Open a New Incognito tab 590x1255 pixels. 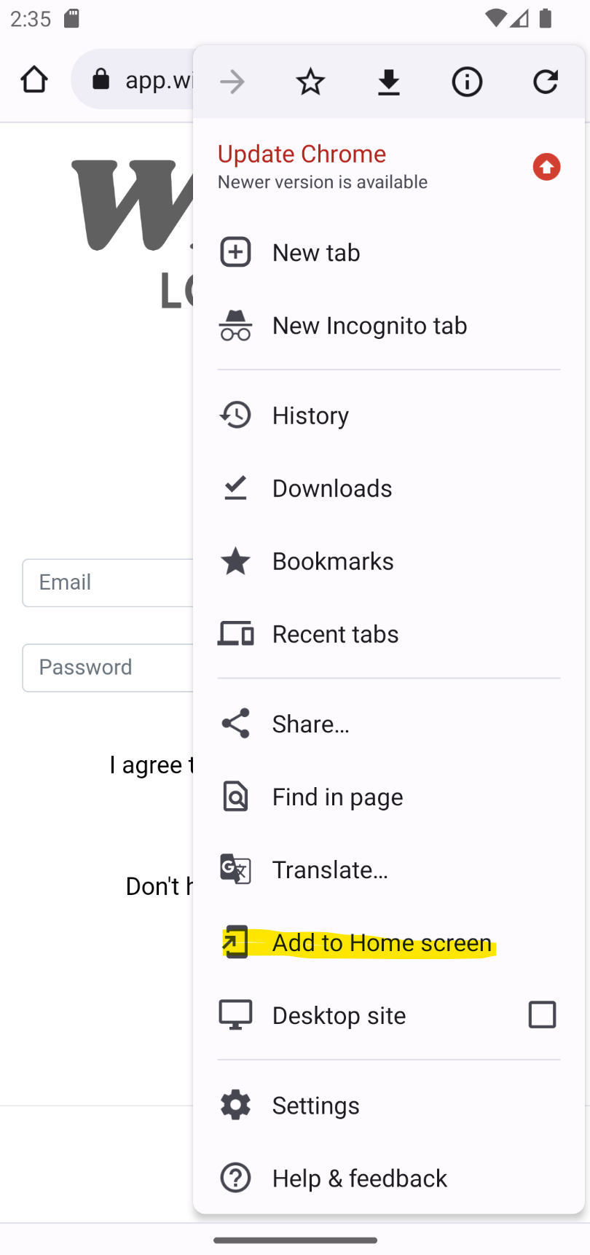pos(389,325)
